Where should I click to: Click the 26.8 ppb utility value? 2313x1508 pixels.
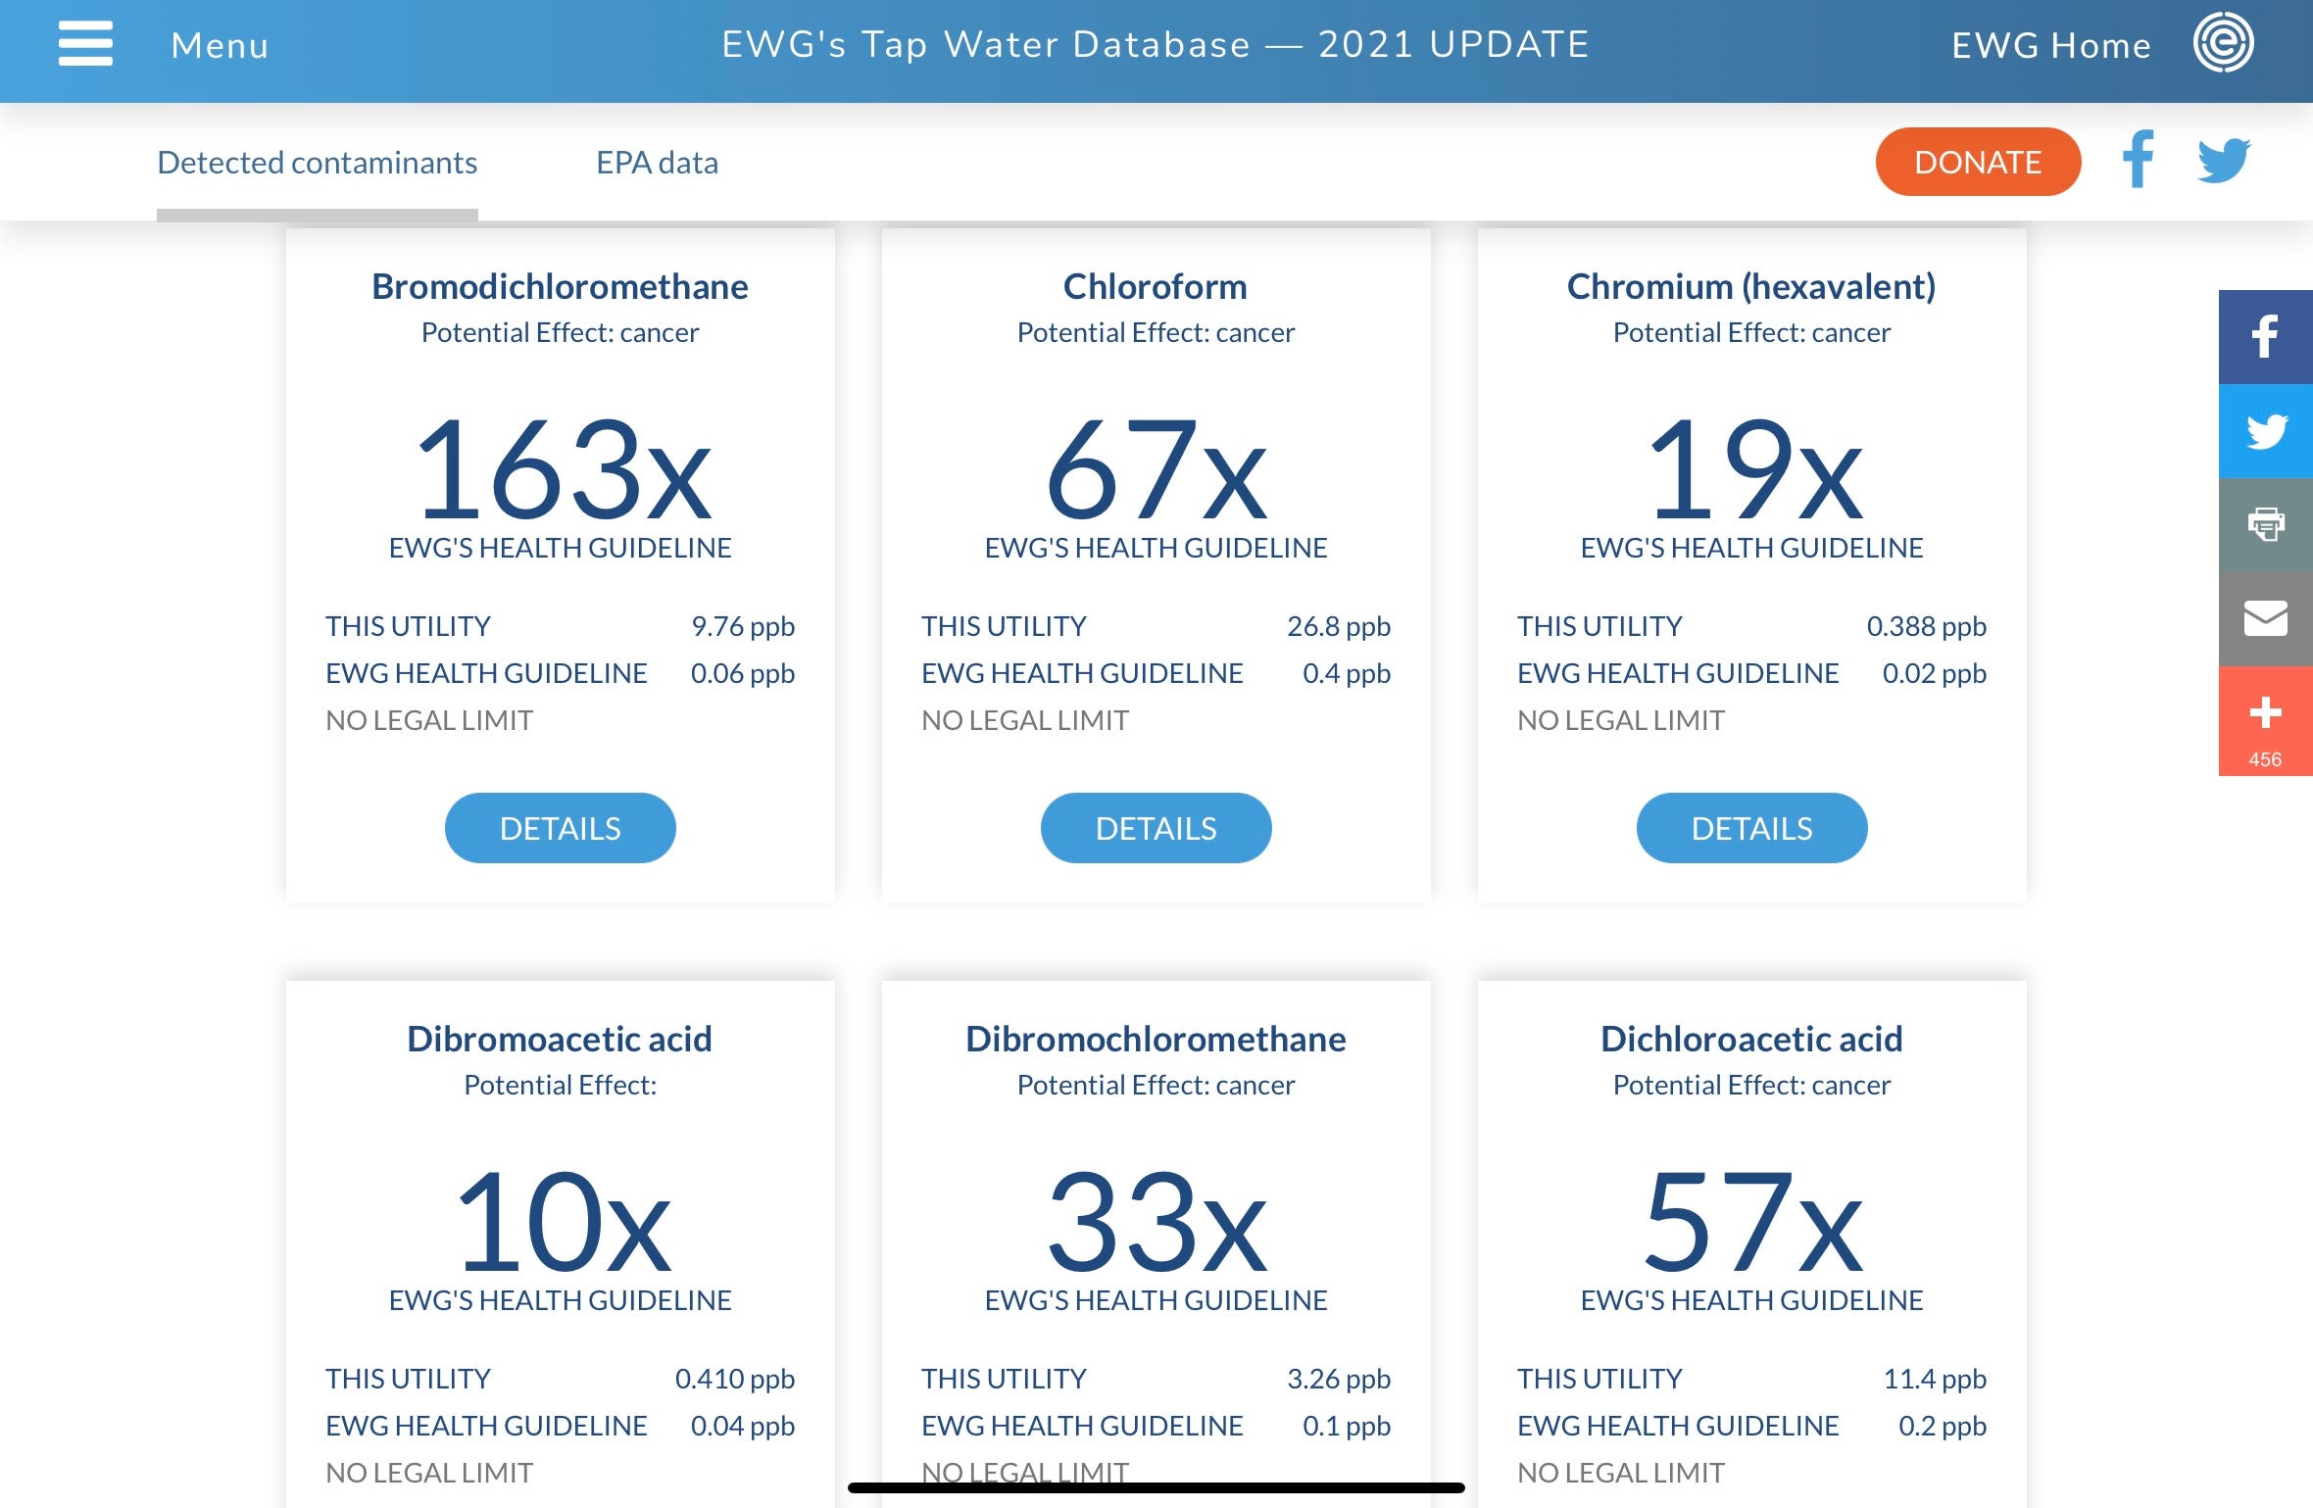pyautogui.click(x=1339, y=626)
